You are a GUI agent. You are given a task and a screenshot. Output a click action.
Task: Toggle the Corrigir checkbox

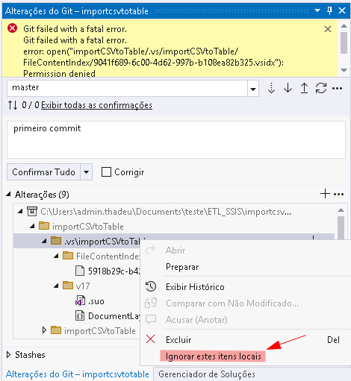(106, 171)
